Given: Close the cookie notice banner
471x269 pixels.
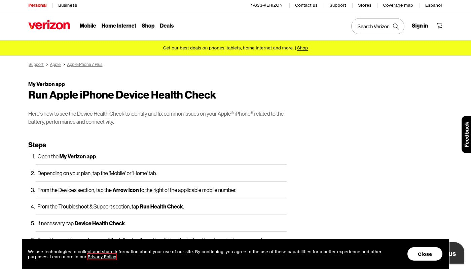Looking at the screenshot, I should click(x=425, y=254).
